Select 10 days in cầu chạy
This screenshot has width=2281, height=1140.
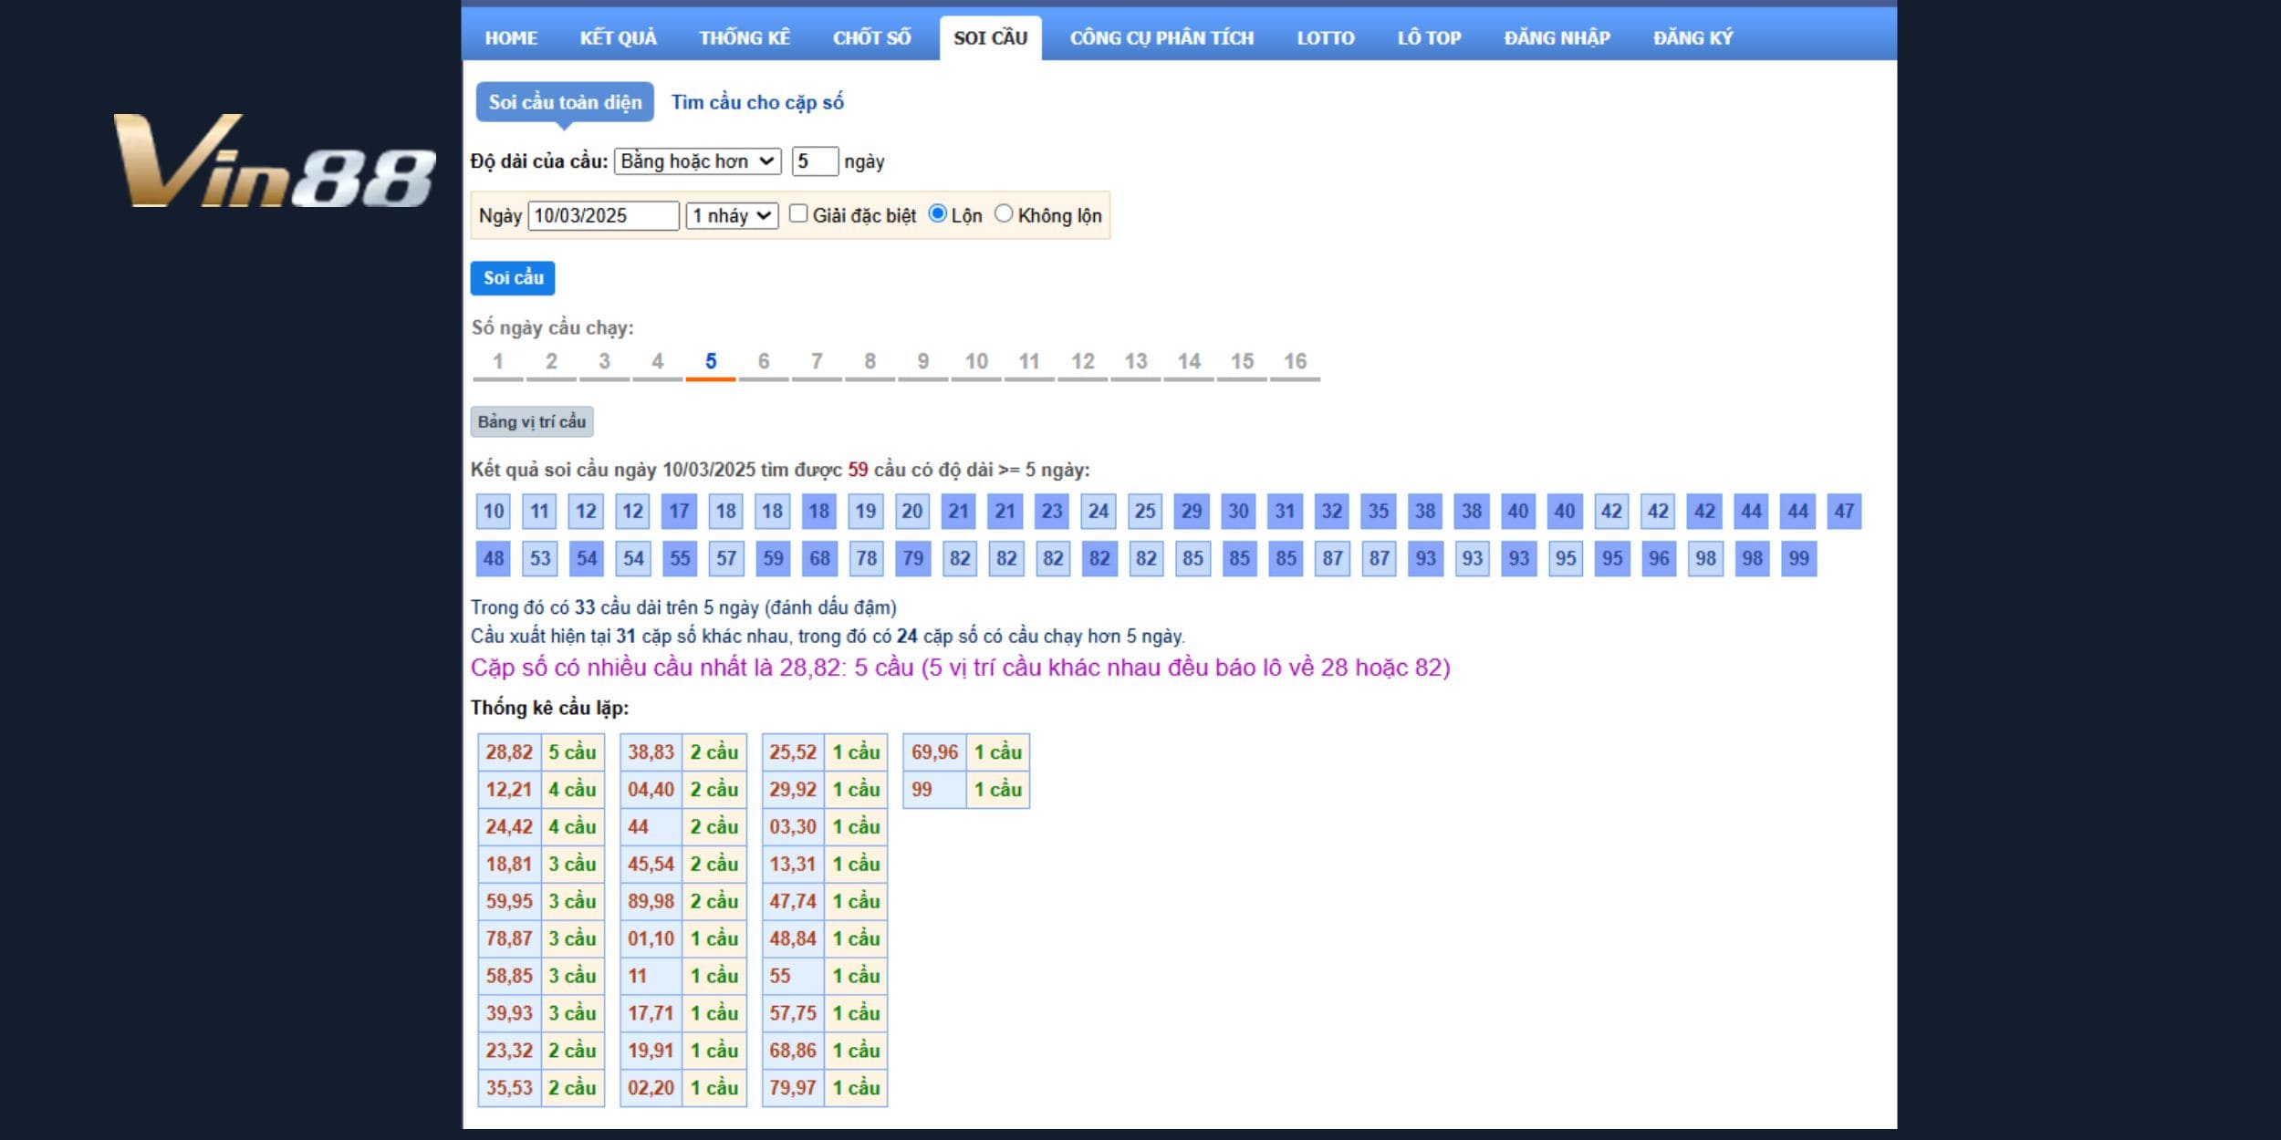point(976,362)
